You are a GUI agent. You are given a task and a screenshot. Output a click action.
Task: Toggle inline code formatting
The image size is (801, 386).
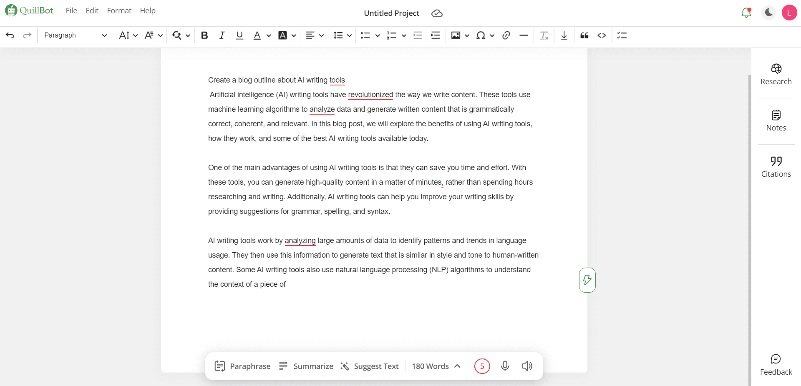(602, 35)
